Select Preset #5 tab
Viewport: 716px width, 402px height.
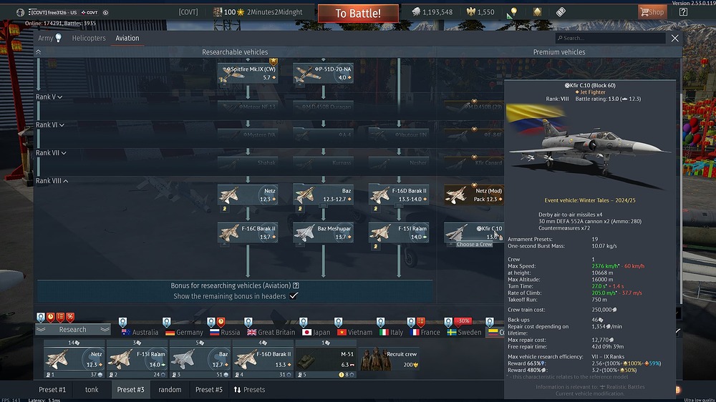point(208,390)
